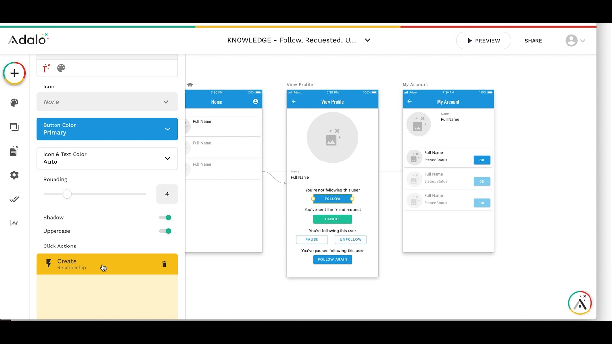Select "You're following this user" text
The image size is (612, 344).
pos(332,231)
